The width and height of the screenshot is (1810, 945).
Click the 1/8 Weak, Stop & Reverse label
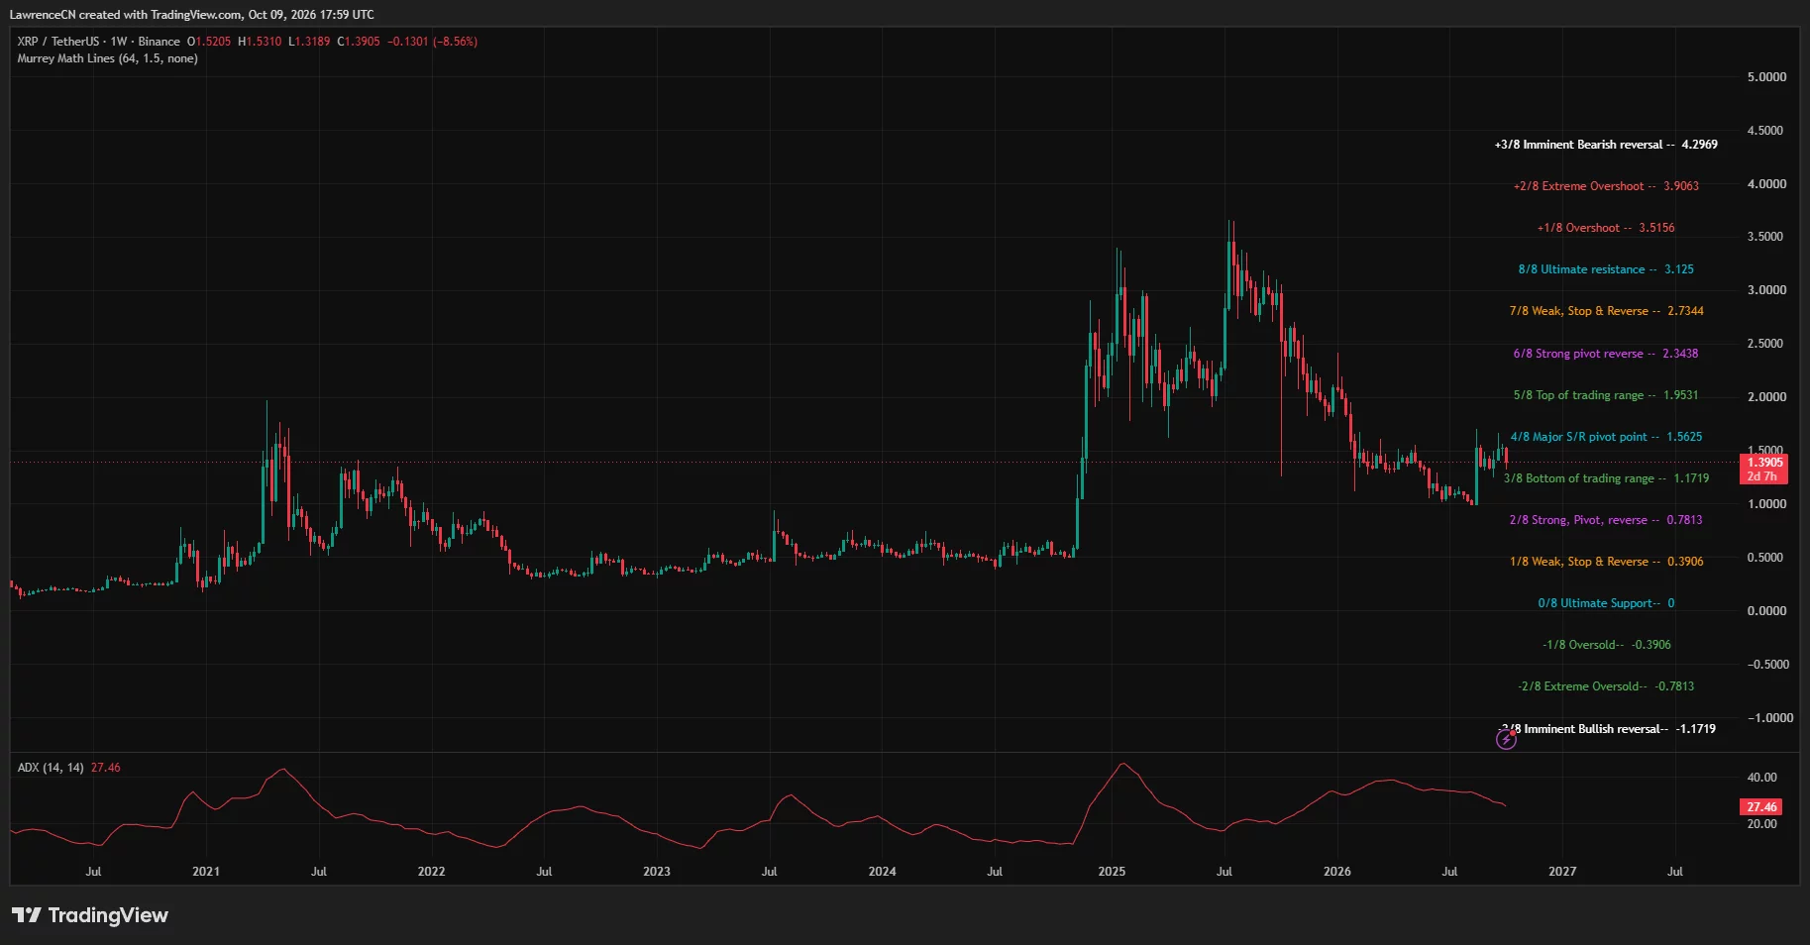click(x=1606, y=562)
